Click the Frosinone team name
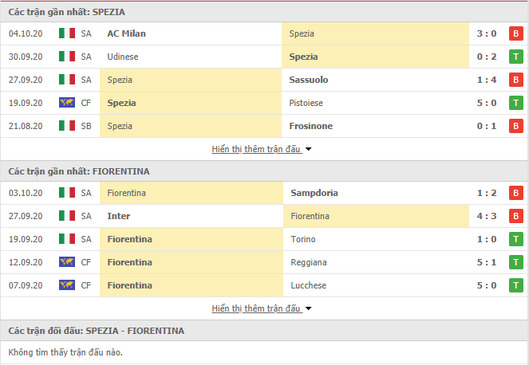This screenshot has height=365, width=529. click(x=310, y=126)
